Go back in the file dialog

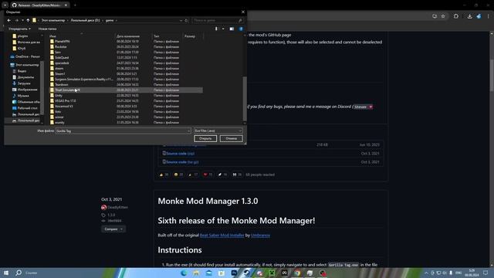(8, 20)
